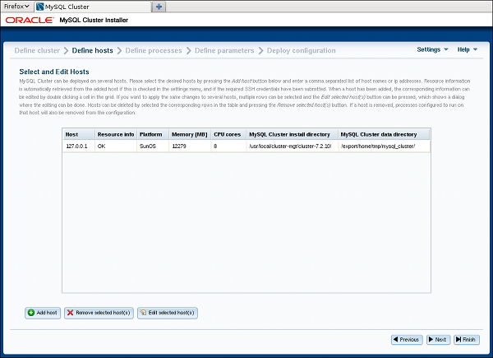Advance with the Next button
Screen dimensions: 493x358
pyautogui.click(x=437, y=339)
